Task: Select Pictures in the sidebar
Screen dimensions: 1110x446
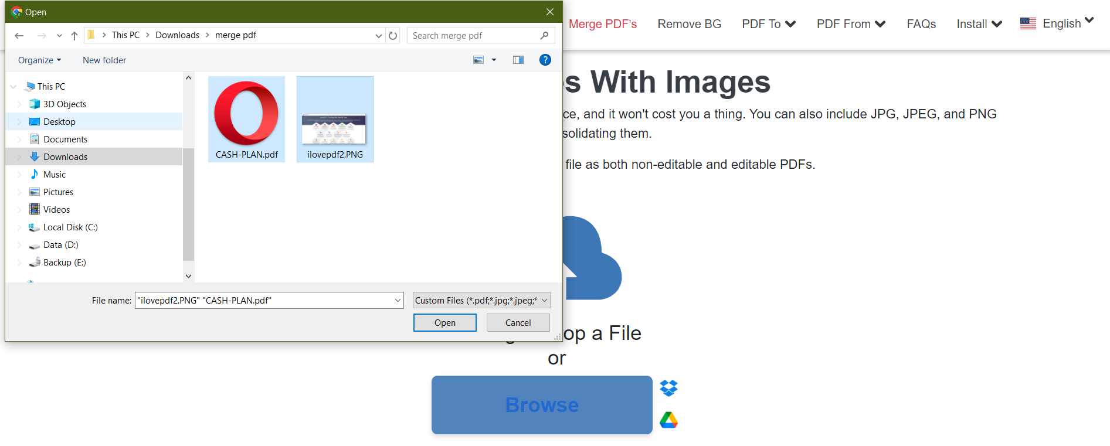Action: coord(58,192)
